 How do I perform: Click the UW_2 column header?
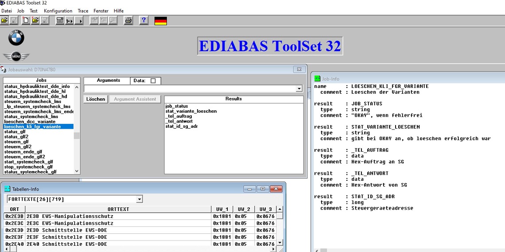click(x=244, y=209)
